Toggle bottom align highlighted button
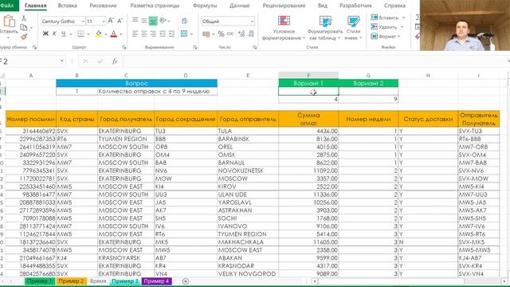510x287 pixels. [153, 21]
